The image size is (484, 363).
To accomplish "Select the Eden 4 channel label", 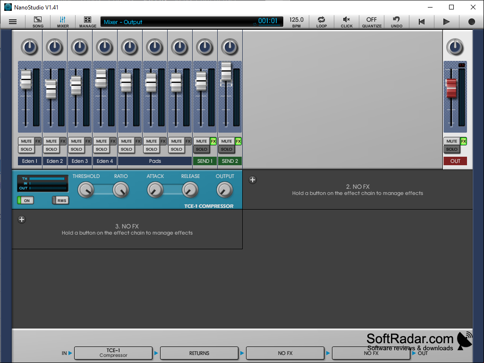I will [x=105, y=161].
